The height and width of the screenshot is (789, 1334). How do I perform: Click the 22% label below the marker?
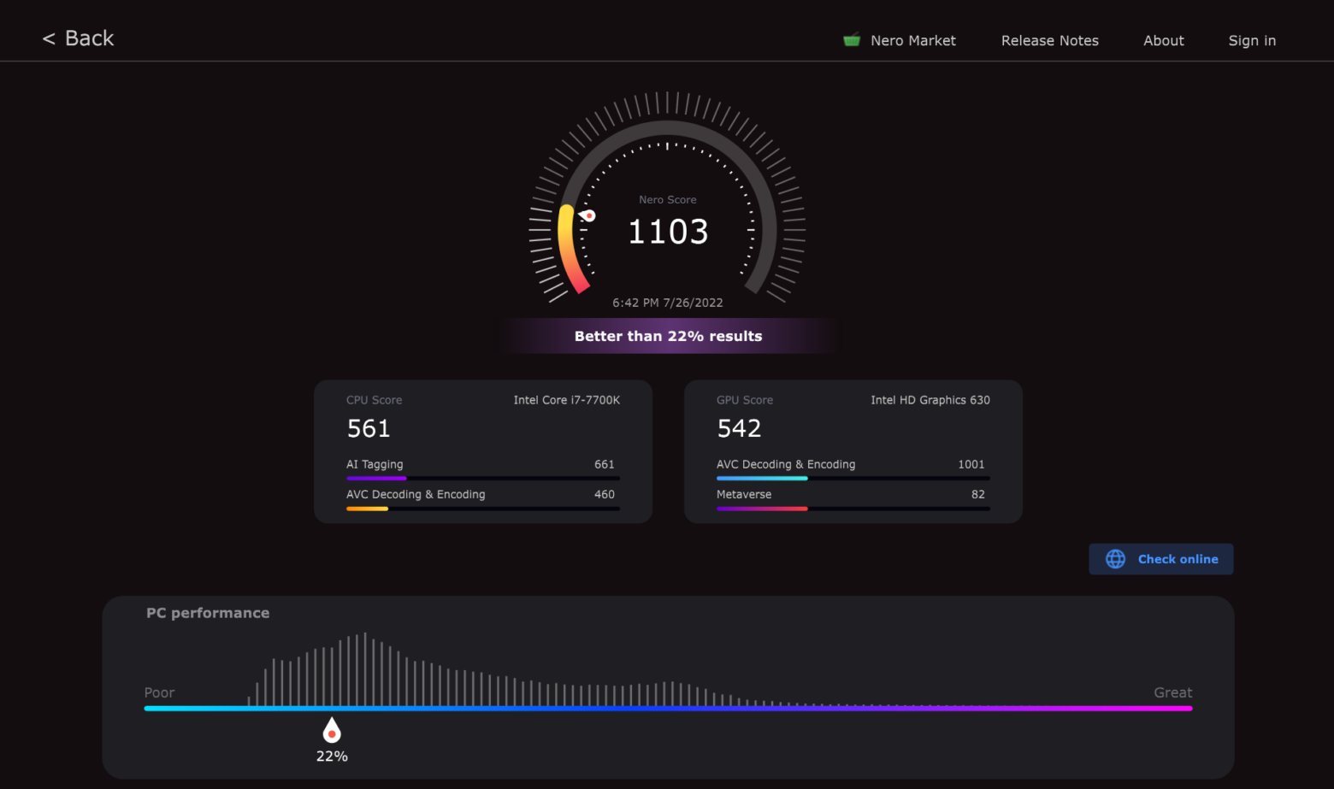click(331, 756)
